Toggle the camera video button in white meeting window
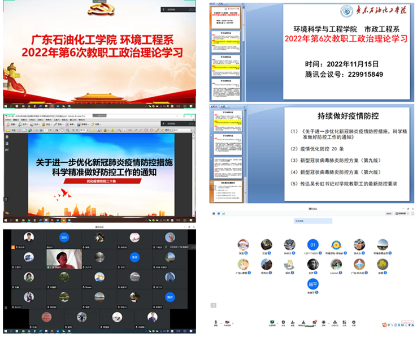417x337 pixels. click(x=227, y=322)
